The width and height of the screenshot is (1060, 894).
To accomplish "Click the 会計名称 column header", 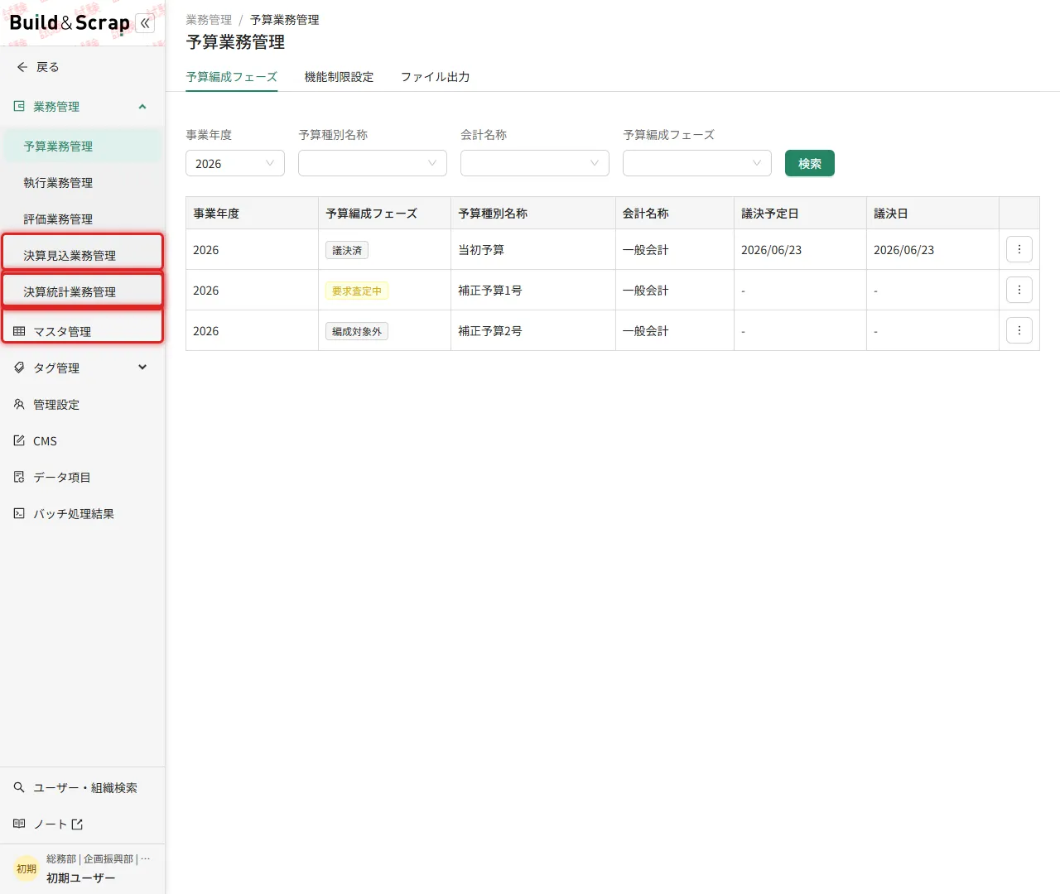I will 675,213.
